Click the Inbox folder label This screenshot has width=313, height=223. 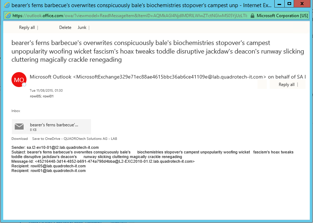click(x=15, y=111)
